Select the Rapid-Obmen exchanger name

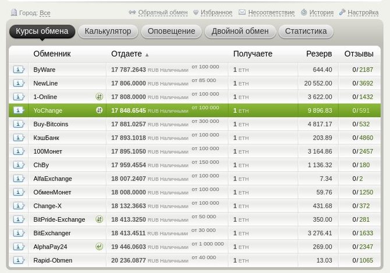click(53, 260)
